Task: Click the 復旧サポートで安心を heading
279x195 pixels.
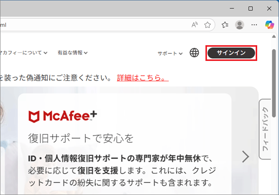Action: 81,138
